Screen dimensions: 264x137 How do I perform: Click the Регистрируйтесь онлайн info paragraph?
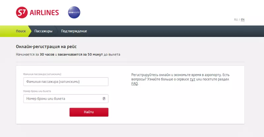[x=180, y=79]
